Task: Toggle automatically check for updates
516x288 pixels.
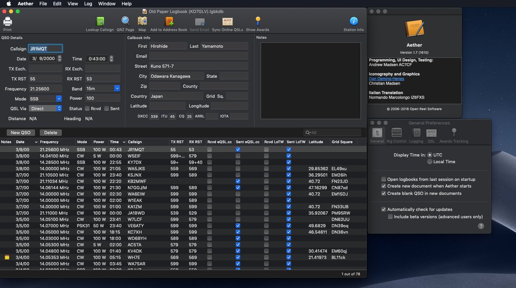Action: (384, 209)
